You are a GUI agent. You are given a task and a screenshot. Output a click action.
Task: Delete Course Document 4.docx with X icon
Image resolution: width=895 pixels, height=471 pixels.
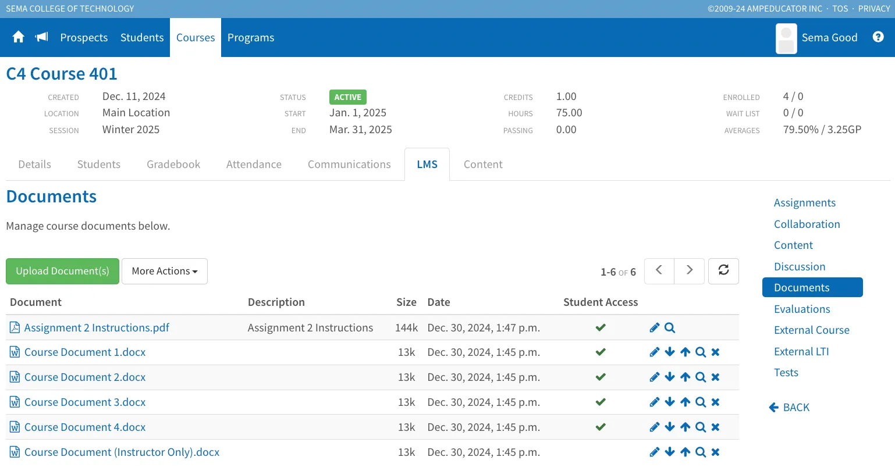coord(716,427)
